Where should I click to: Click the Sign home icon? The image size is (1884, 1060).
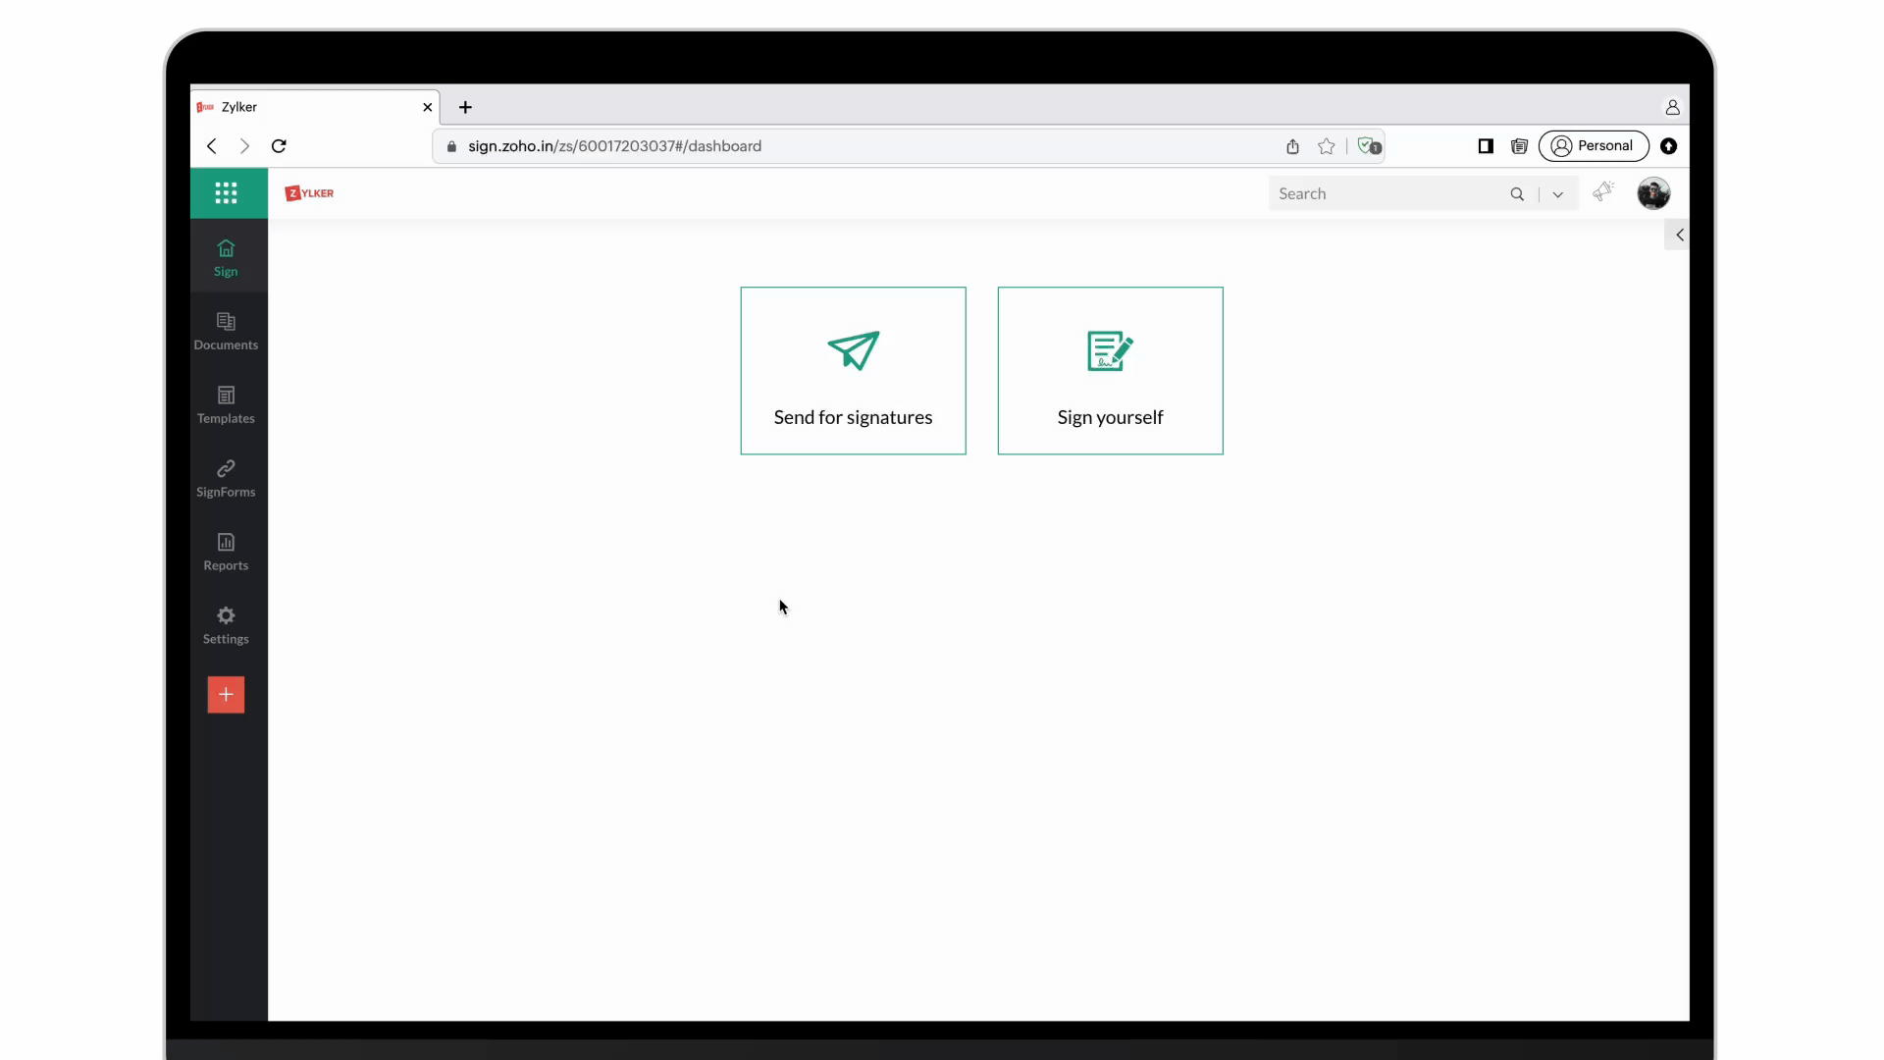click(225, 257)
